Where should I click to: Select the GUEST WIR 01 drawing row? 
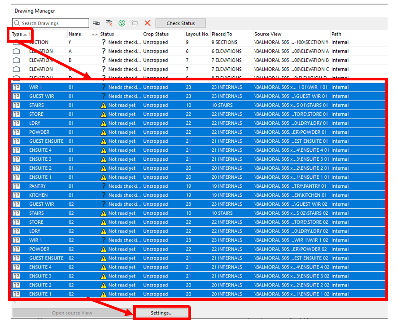[x=198, y=97]
